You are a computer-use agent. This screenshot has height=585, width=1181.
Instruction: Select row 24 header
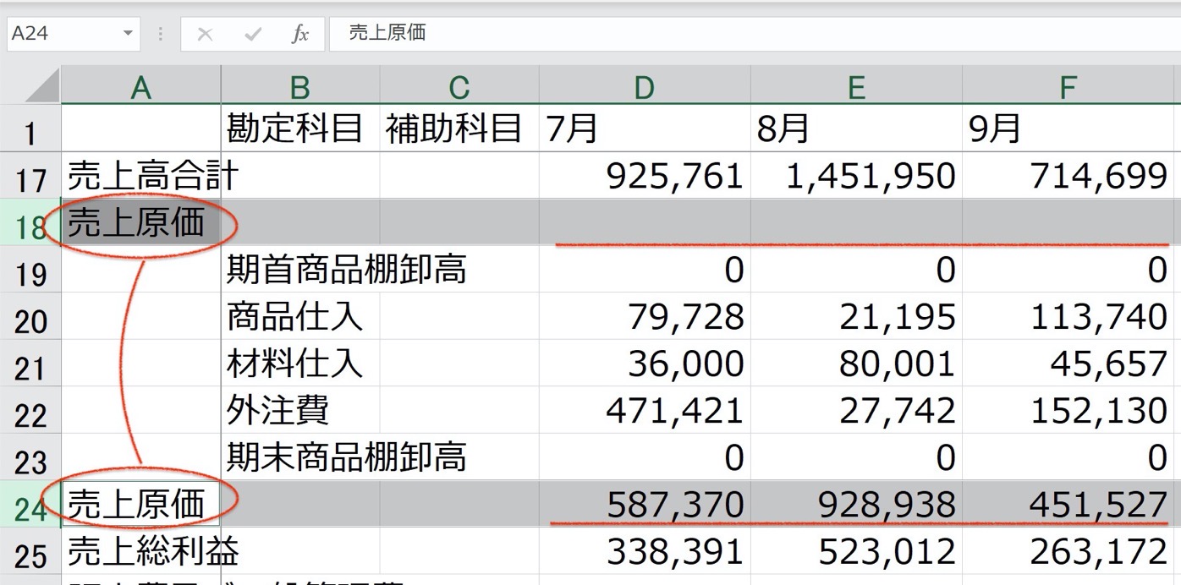[x=30, y=505]
